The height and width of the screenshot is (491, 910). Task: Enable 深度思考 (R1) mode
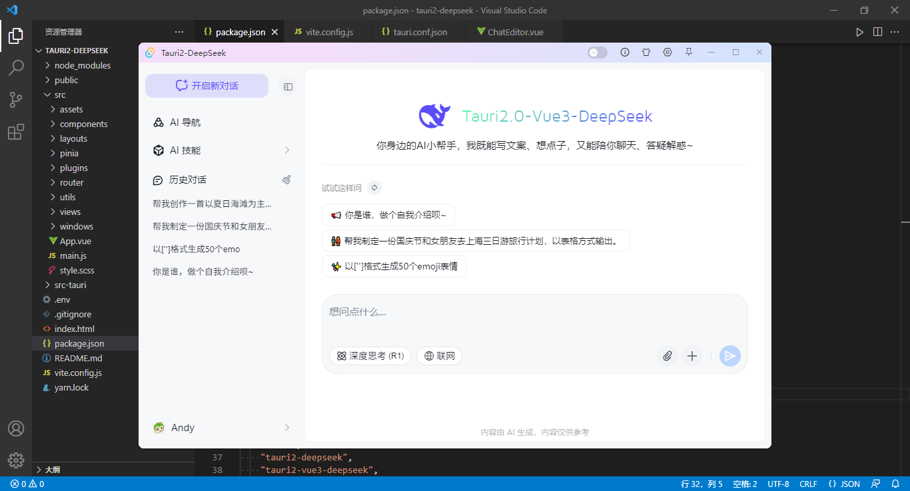coord(370,355)
